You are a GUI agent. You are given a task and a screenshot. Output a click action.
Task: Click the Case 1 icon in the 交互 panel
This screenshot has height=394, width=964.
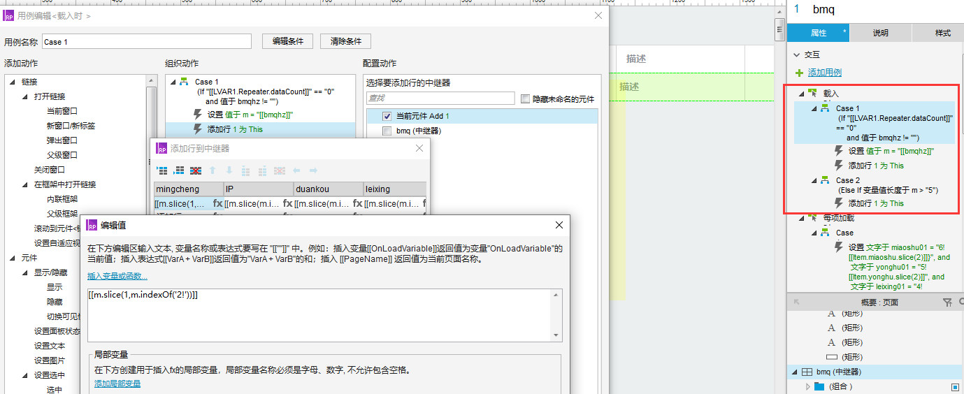pyautogui.click(x=824, y=108)
